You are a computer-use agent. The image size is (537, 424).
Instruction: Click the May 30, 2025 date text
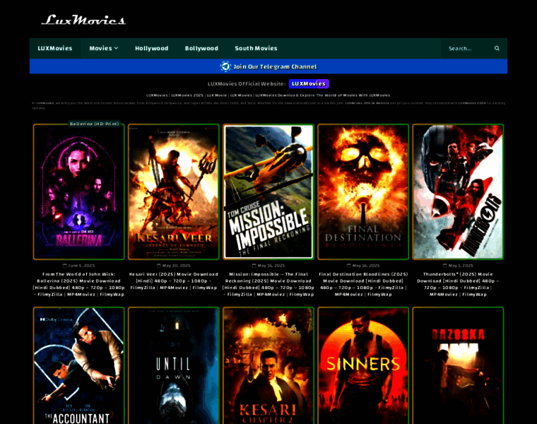[177, 266]
